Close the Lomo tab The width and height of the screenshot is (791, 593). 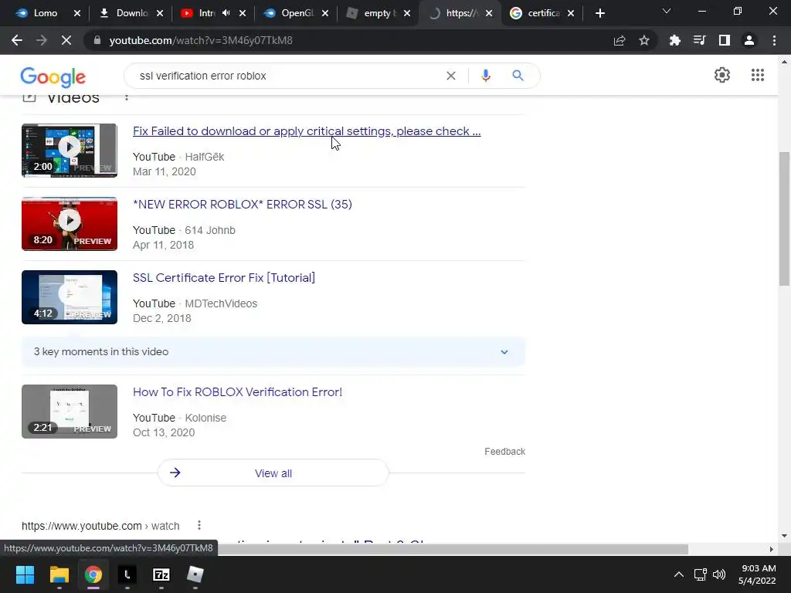tap(77, 13)
